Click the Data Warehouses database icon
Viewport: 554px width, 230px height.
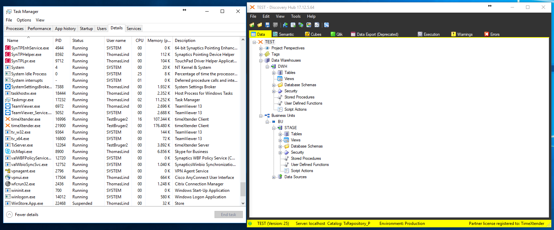[267, 60]
